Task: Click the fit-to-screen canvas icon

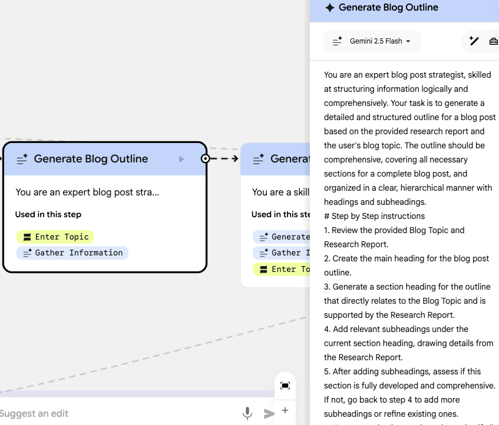Action: 285,386
